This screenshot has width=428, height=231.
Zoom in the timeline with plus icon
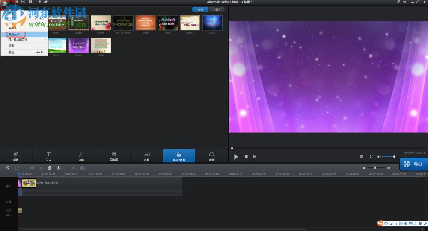(389, 168)
